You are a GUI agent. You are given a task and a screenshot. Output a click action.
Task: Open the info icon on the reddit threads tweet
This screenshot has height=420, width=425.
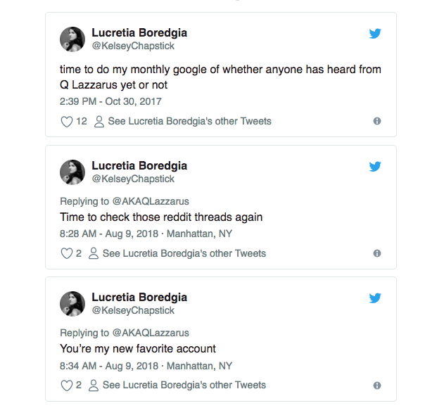point(377,253)
